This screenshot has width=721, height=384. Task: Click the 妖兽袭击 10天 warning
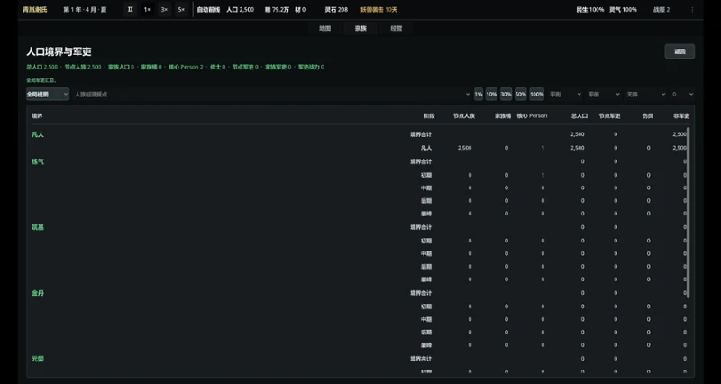click(379, 9)
